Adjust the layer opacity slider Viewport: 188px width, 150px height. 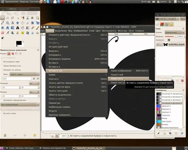(171, 36)
